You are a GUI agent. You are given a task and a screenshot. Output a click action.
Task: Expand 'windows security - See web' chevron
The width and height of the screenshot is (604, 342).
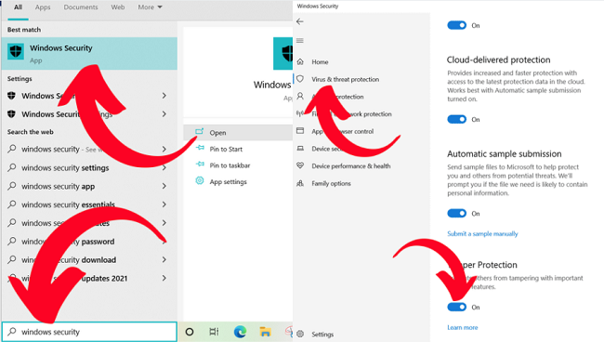[x=164, y=149]
